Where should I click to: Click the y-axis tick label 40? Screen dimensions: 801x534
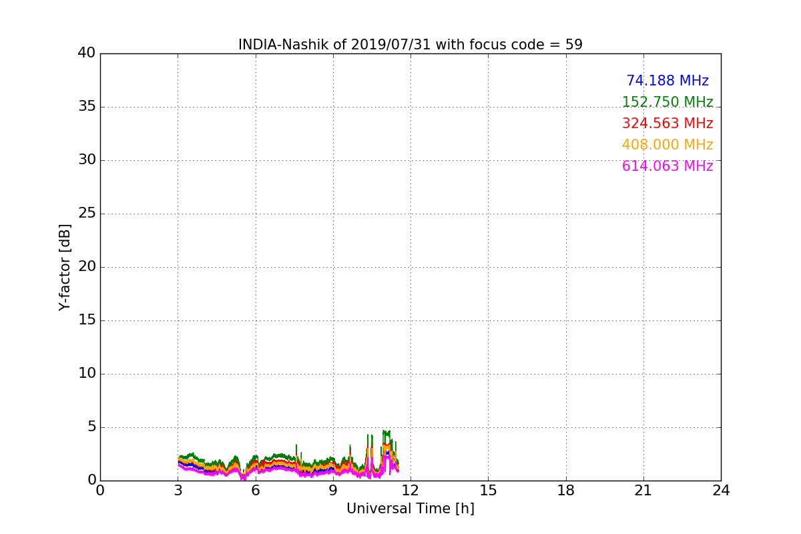(x=87, y=53)
